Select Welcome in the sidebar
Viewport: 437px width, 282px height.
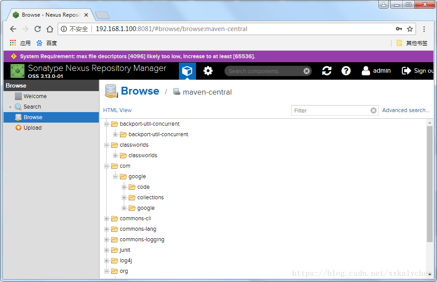click(x=51, y=96)
